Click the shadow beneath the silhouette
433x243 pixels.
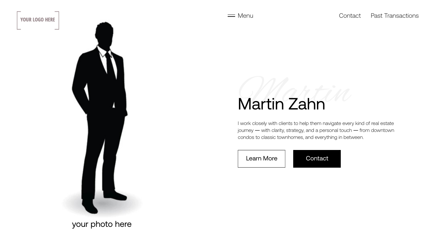pyautogui.click(x=103, y=204)
